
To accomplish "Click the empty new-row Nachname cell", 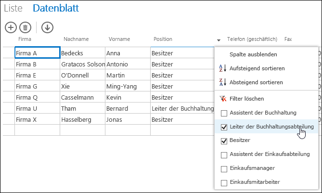I will 83,130.
